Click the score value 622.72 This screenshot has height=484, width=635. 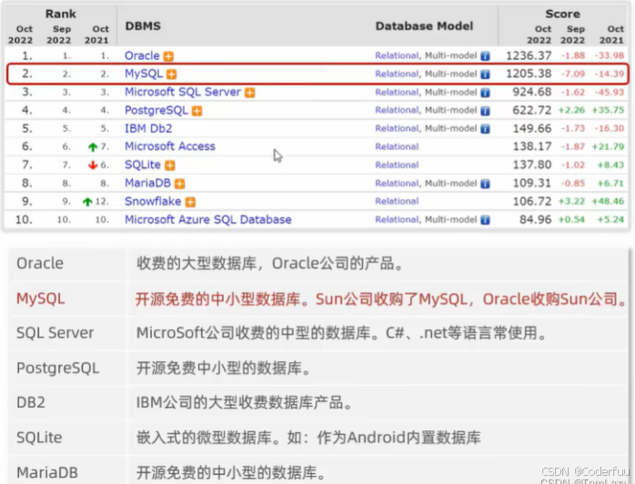532,110
